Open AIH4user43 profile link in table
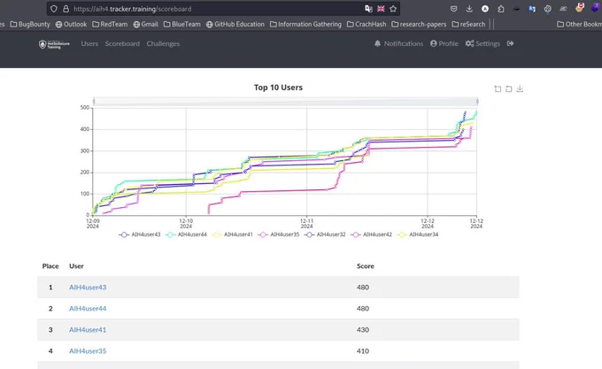Screen dimensions: 602x369 (88, 287)
